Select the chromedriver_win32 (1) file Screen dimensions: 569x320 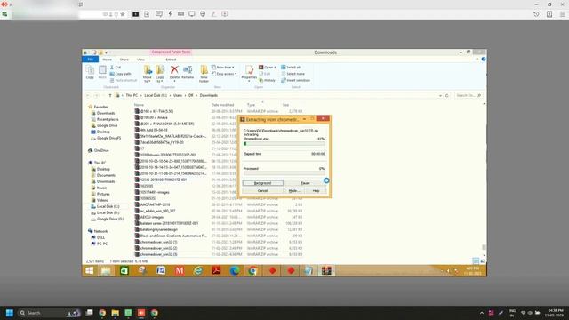[158, 242]
